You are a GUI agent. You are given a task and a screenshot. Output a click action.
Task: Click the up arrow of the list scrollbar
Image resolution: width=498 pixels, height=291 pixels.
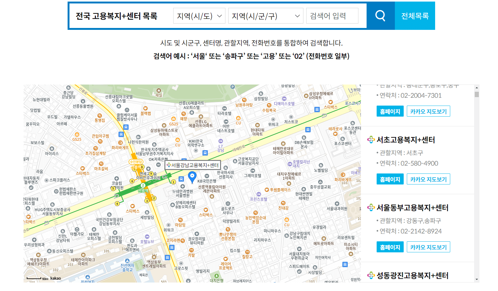477,88
